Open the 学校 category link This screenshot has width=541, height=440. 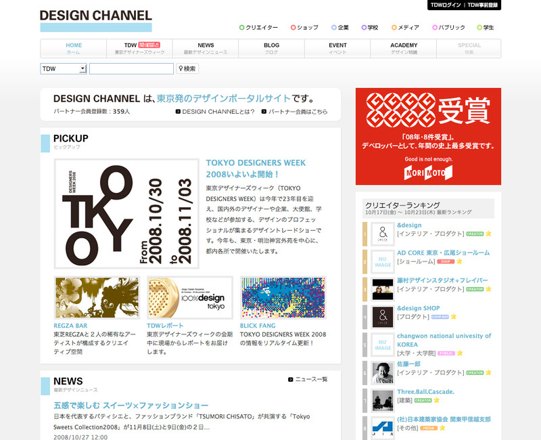tap(370, 27)
